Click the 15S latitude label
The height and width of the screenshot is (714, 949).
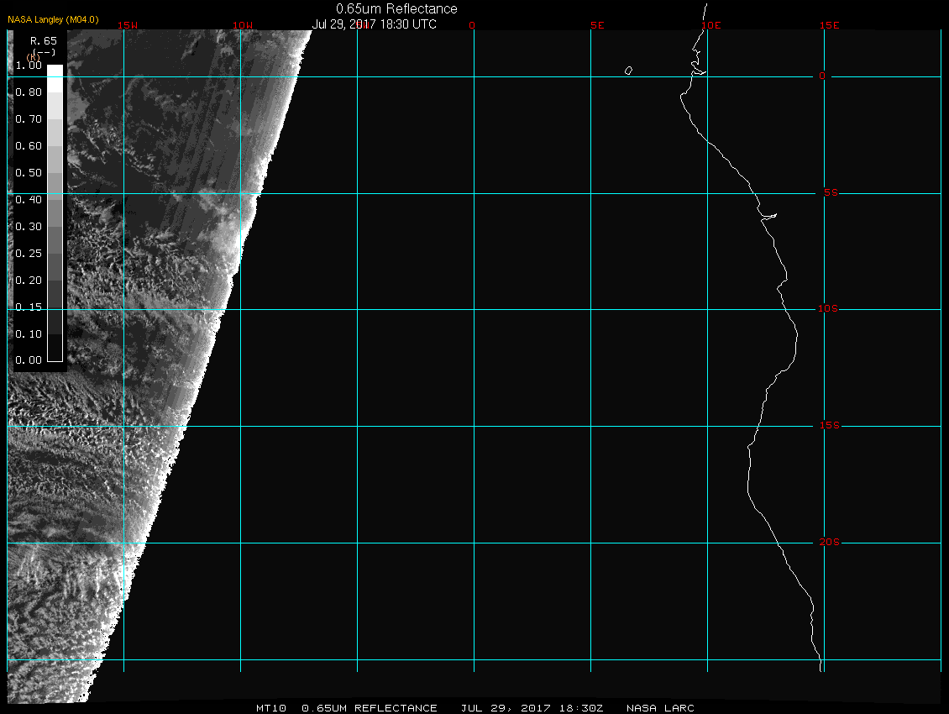(828, 426)
